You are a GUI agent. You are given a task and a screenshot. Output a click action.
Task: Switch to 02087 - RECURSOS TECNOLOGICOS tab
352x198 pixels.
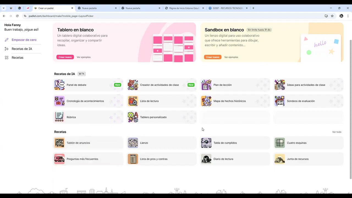(228, 8)
